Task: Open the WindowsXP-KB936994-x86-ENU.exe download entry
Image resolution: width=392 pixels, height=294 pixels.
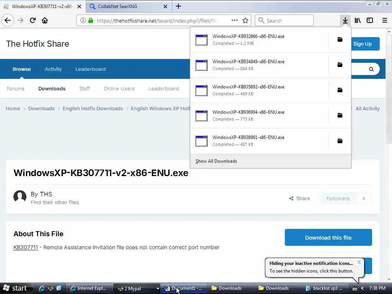Action: 259,116
